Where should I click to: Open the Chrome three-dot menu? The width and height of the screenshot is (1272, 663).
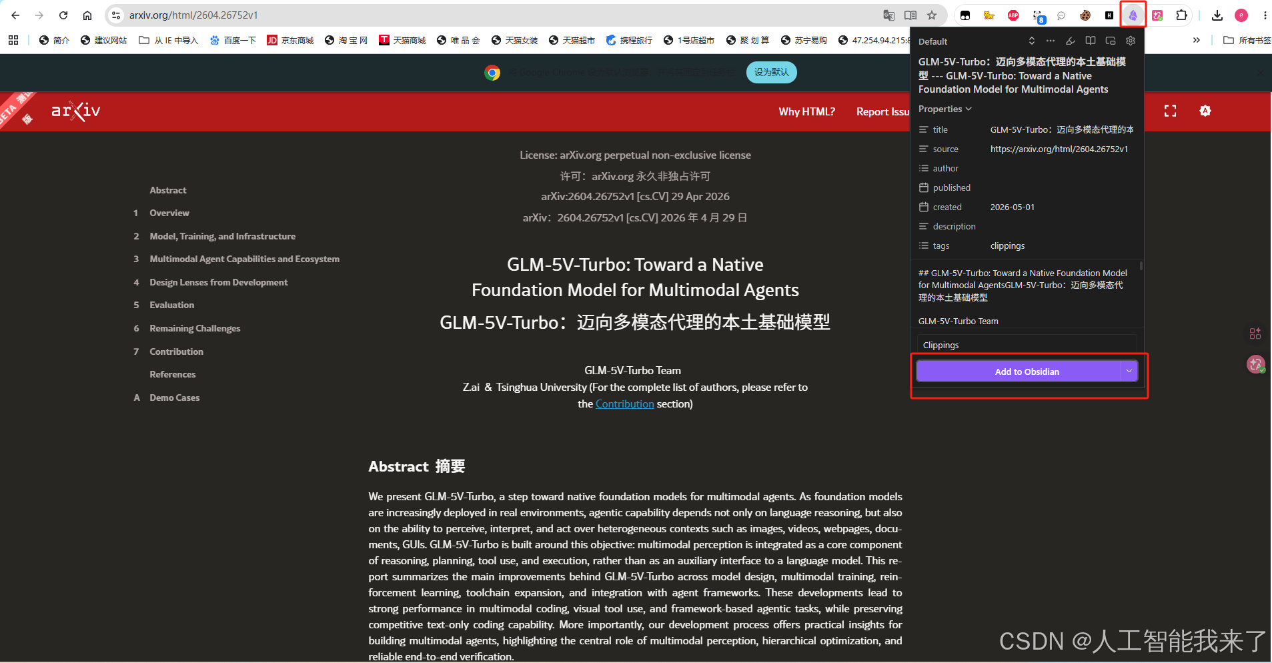(1265, 15)
